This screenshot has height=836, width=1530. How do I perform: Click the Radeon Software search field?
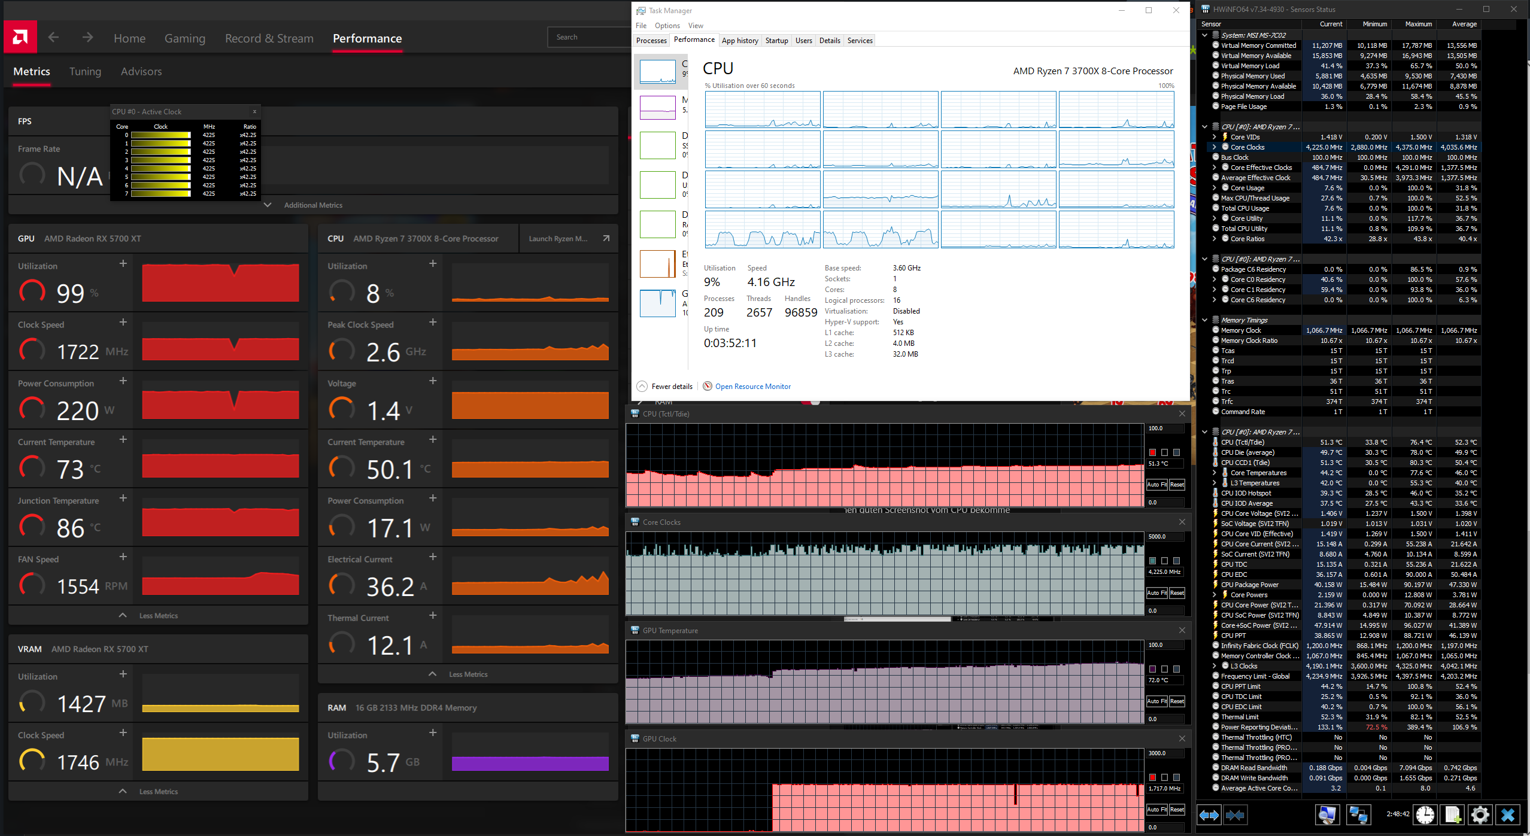click(590, 37)
